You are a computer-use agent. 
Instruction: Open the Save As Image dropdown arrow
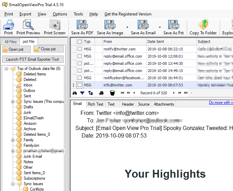coord(127,27)
